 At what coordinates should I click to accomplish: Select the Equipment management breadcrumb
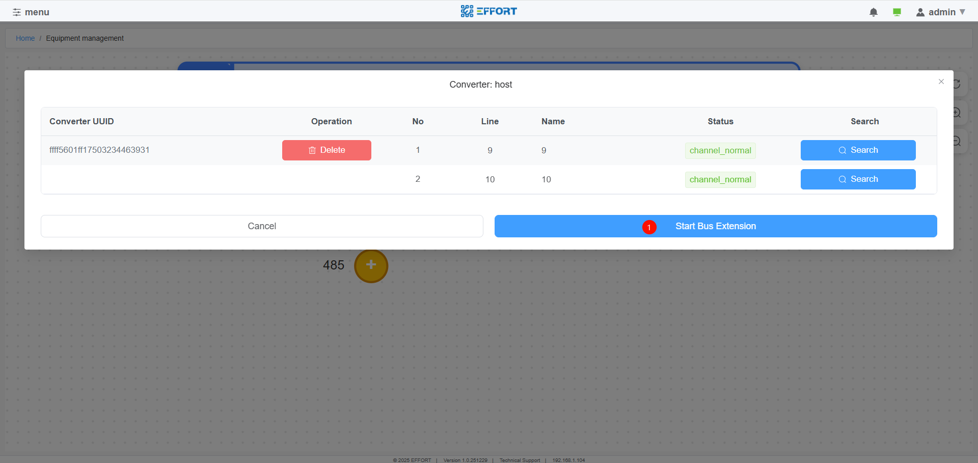click(x=85, y=38)
